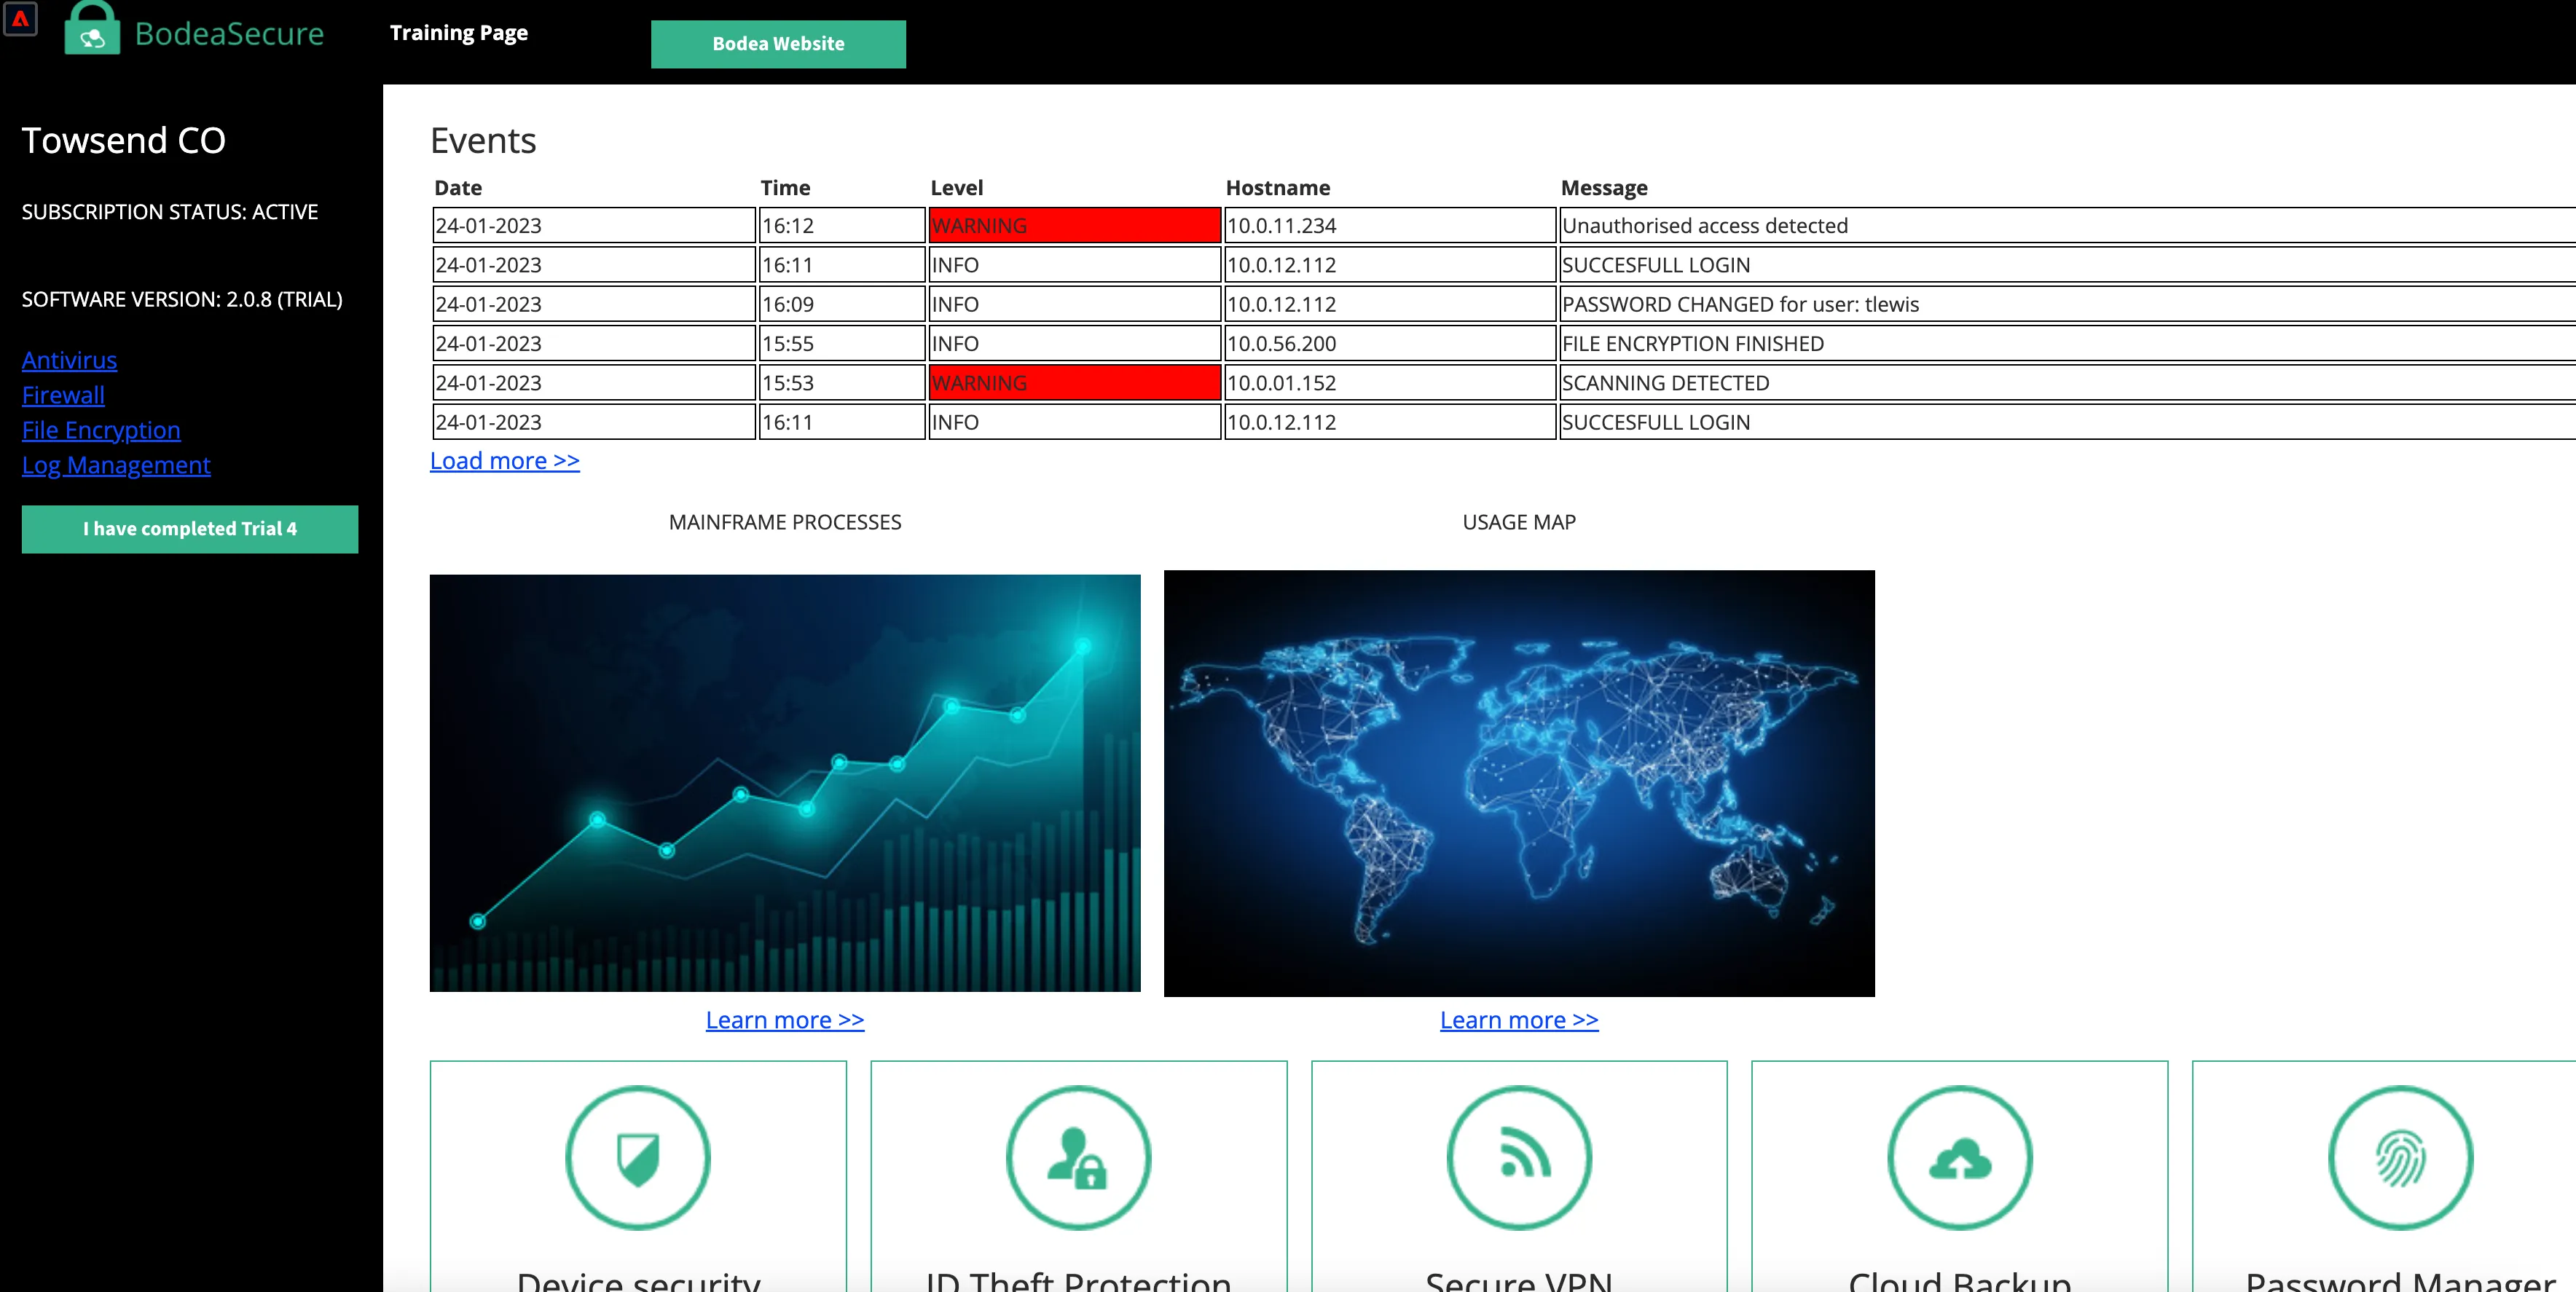Click the Towsend CO company heading

point(124,141)
